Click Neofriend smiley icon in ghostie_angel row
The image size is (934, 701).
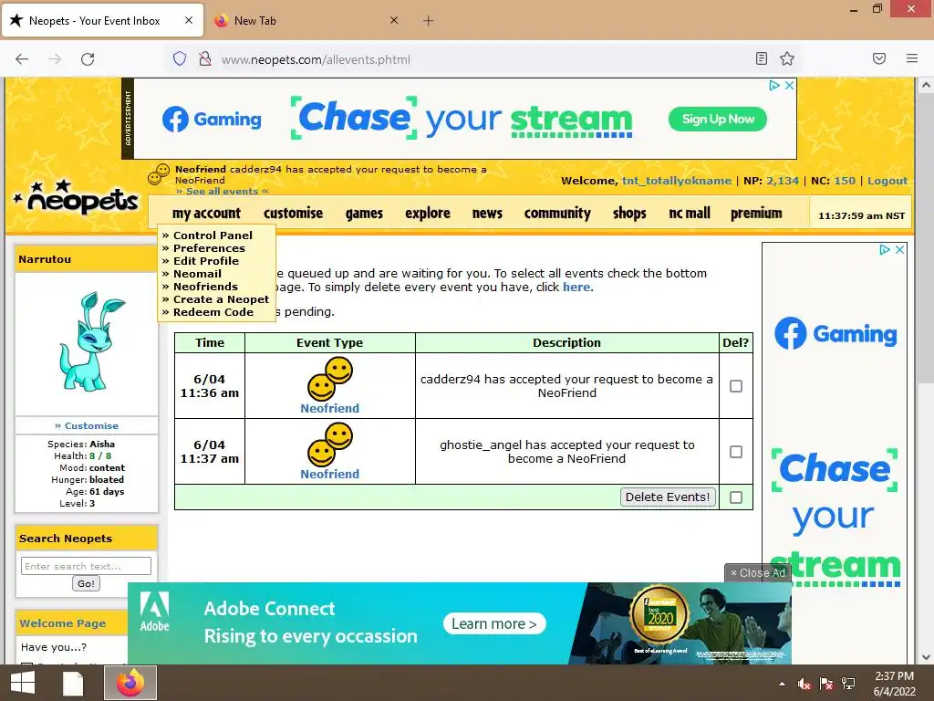[330, 445]
